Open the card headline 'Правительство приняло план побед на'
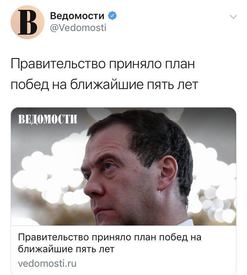247x275 pixels. coord(110,238)
